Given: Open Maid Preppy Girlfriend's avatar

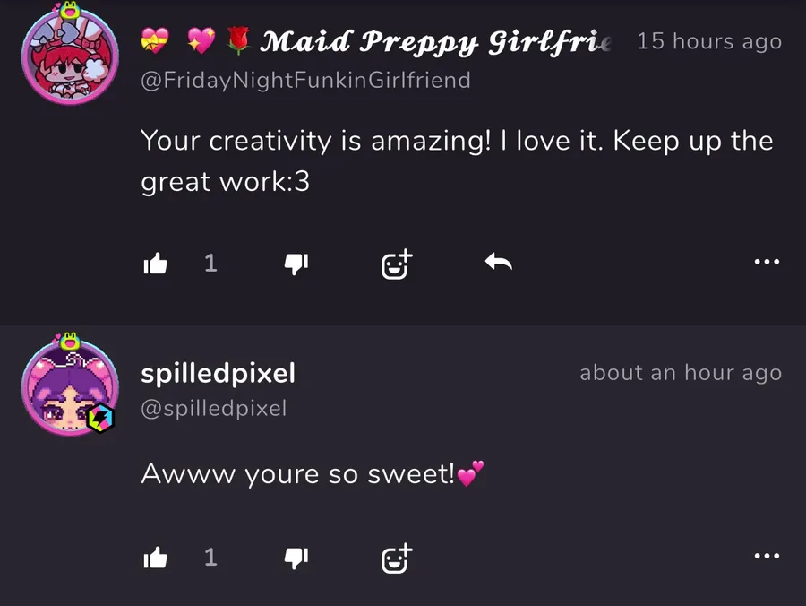Looking at the screenshot, I should click(71, 54).
